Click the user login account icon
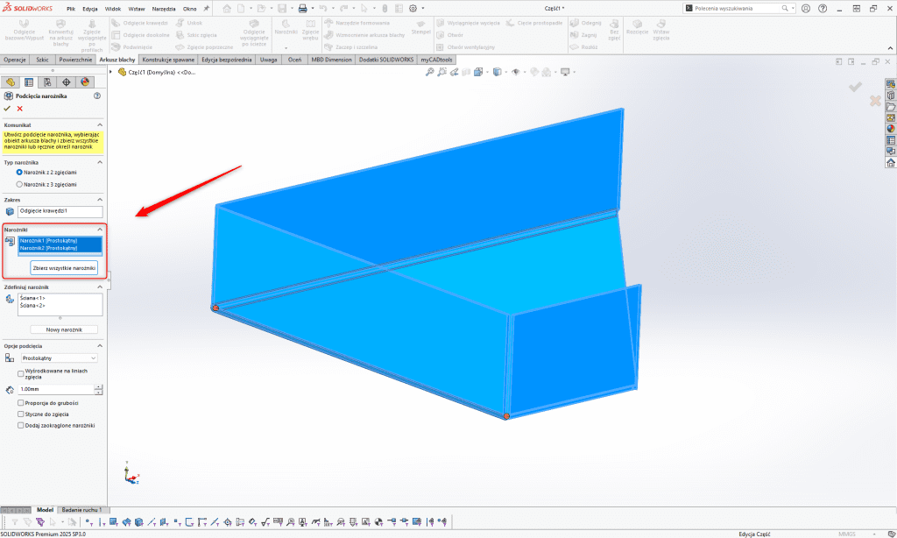 806,8
